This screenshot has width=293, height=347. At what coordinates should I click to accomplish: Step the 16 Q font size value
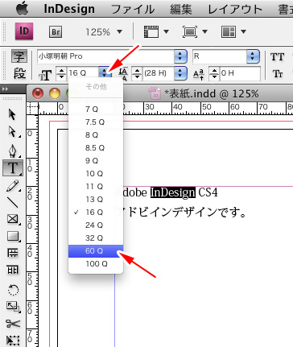61,73
